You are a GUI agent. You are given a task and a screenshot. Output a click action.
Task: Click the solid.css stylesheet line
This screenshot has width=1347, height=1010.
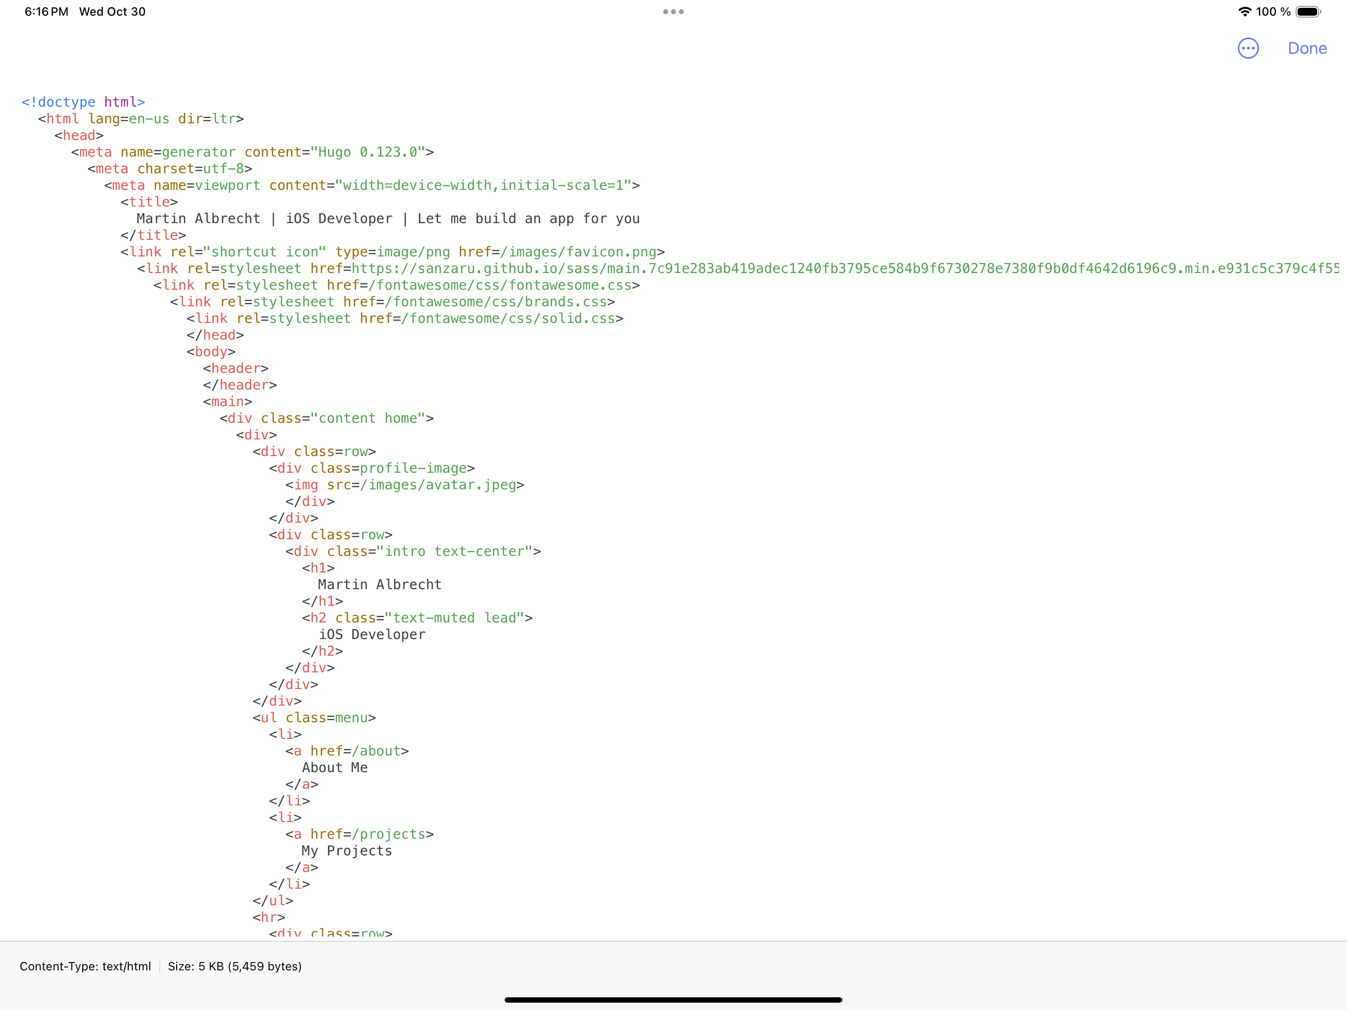[405, 319]
